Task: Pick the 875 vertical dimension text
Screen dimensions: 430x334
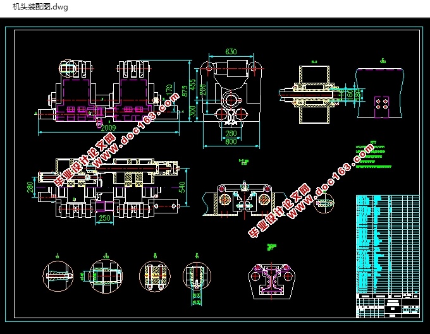Action: pyautogui.click(x=185, y=91)
